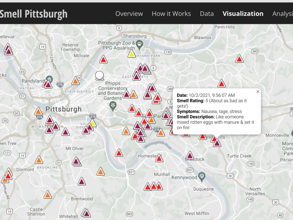Click the Smell Pittsburgh site title
This screenshot has height=220, width=293.
tap(33, 14)
